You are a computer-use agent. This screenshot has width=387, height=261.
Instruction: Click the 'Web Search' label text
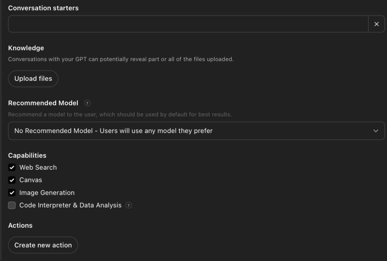click(x=38, y=168)
